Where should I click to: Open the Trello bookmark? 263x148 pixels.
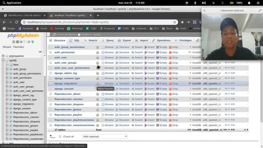click(123, 28)
